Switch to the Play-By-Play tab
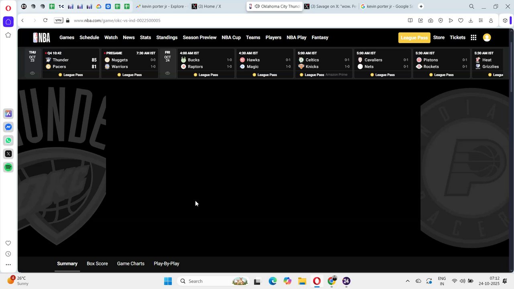Image resolution: width=514 pixels, height=289 pixels. click(x=166, y=264)
